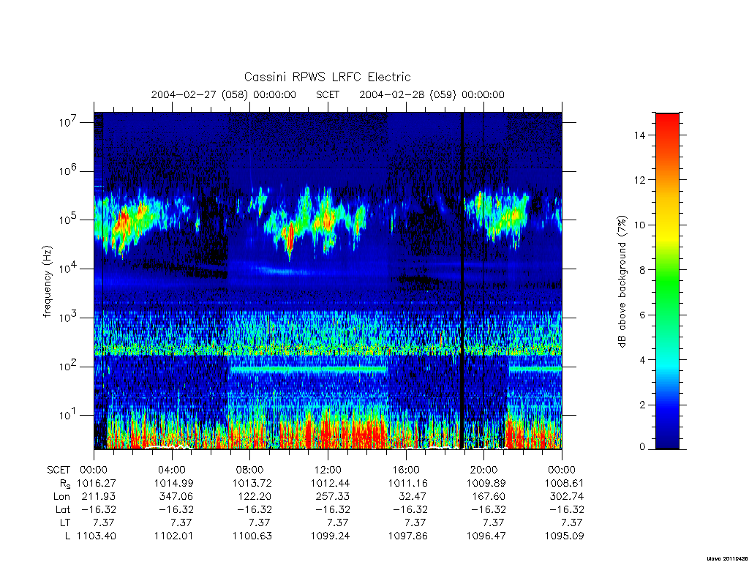The width and height of the screenshot is (749, 562).
Task: Click the Rs value '1011.16'
Action: click(x=408, y=483)
